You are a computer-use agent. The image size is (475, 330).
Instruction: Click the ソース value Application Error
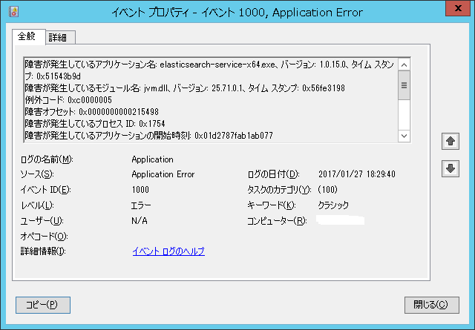click(163, 174)
